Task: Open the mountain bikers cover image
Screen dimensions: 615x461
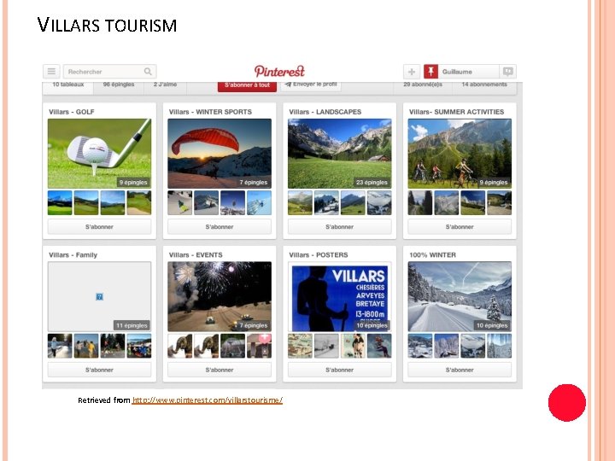Action: 460,154
